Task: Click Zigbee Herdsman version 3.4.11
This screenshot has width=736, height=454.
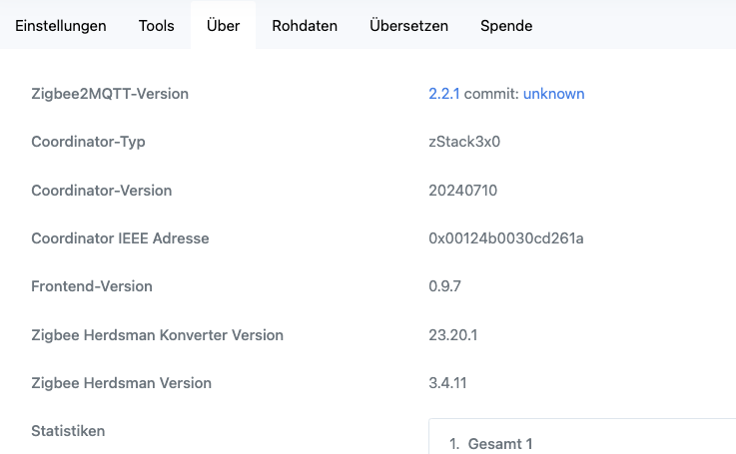Action: 447,383
